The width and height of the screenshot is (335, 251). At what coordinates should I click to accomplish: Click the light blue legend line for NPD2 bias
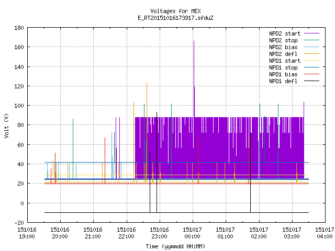(x=311, y=47)
